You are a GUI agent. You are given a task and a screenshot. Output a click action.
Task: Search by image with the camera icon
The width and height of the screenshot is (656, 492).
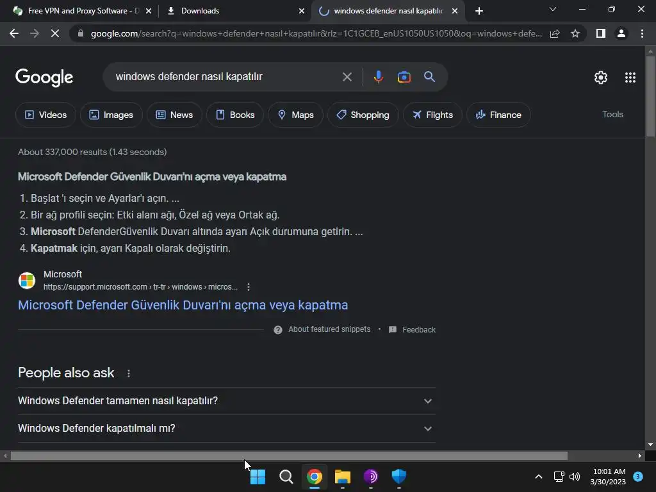pos(404,77)
